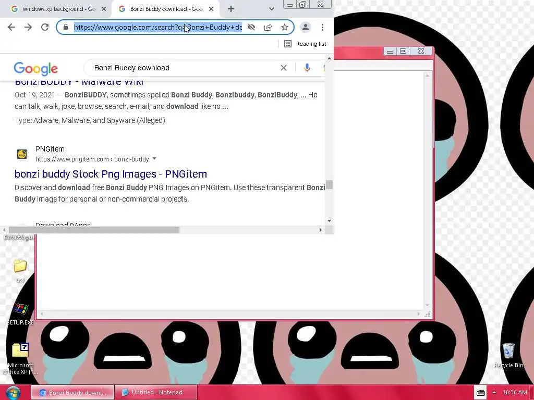
Task: Reload the current page
Action: click(x=45, y=27)
